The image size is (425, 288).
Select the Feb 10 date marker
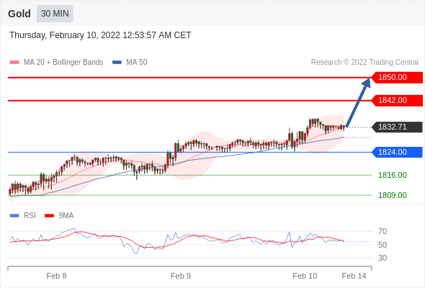305,276
